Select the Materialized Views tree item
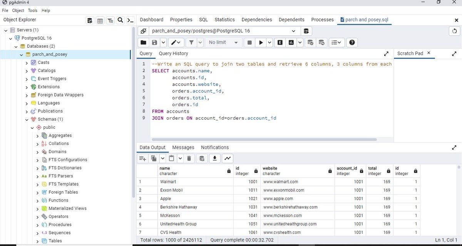The image size is (462, 246). 67,208
